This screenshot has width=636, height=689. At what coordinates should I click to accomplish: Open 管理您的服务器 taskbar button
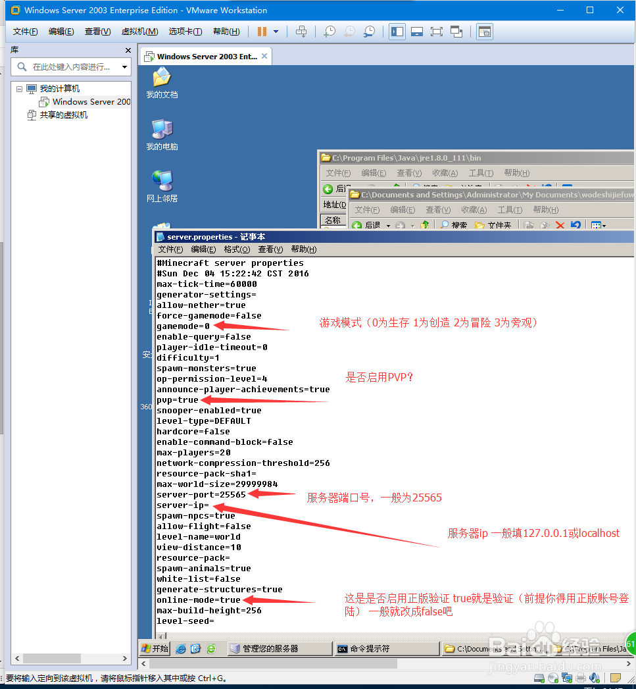(x=280, y=649)
